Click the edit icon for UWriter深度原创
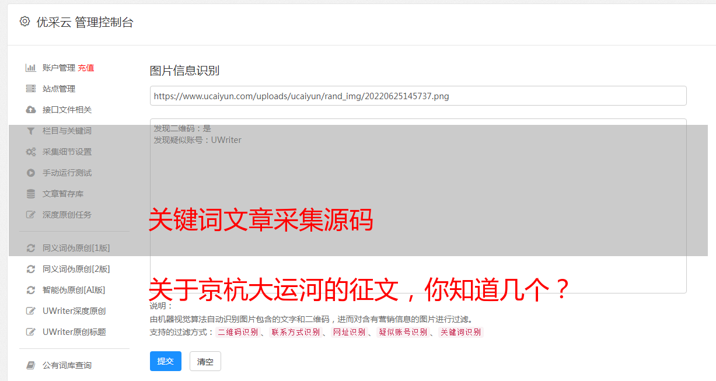This screenshot has height=381, width=716. tap(31, 311)
